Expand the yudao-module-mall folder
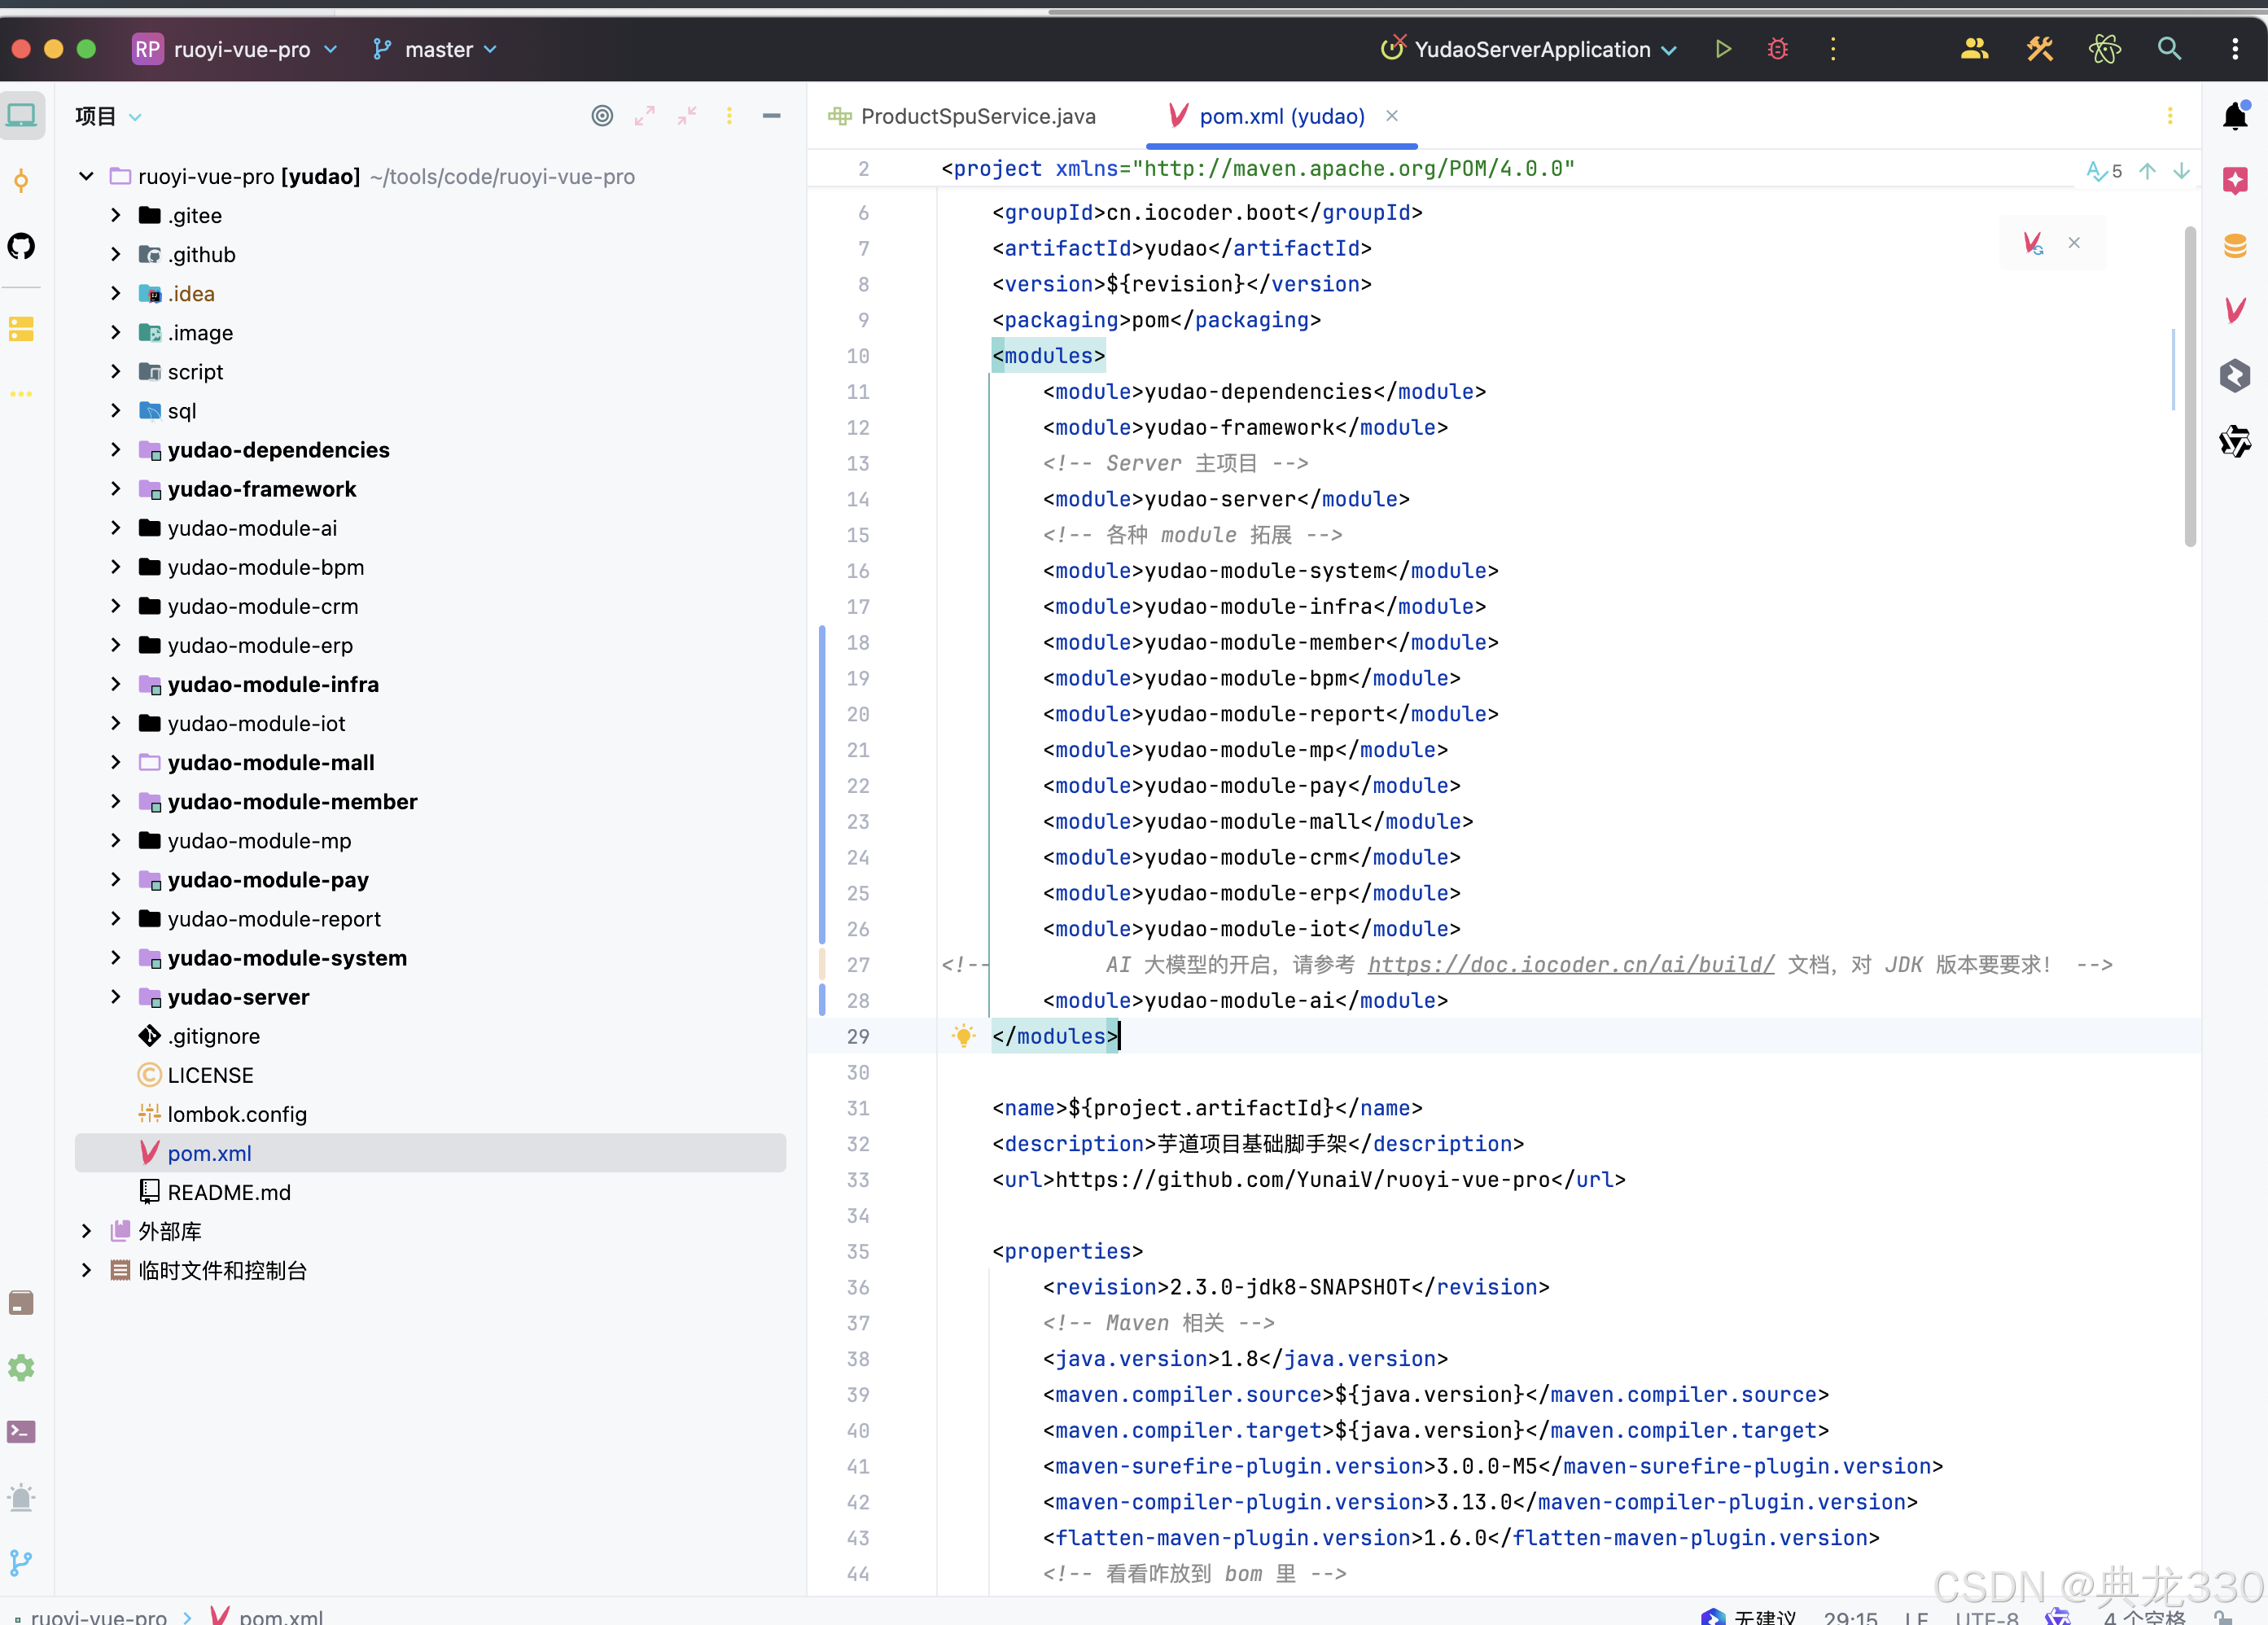Screen dimensions: 2268x1625 115,763
